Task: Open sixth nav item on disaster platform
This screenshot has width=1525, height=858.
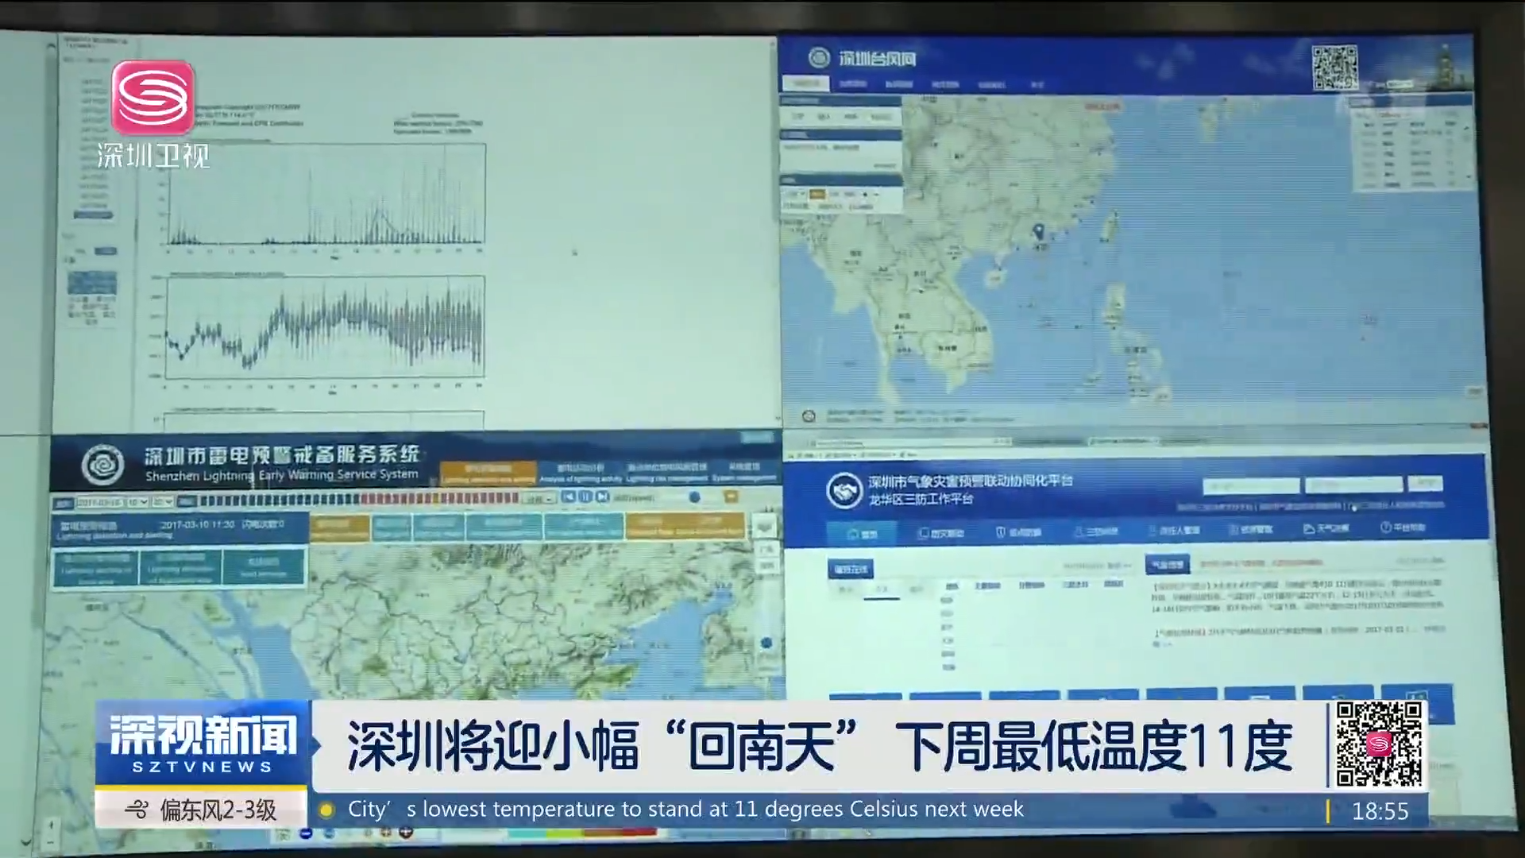Action: [x=1250, y=529]
